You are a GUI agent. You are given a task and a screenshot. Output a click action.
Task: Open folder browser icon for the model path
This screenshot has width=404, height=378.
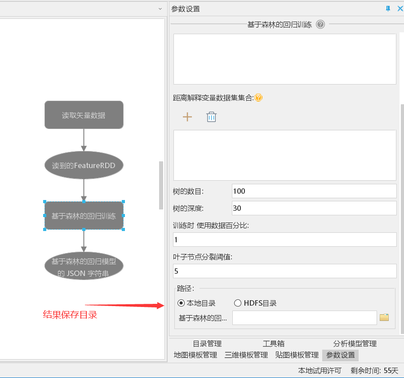(x=384, y=317)
